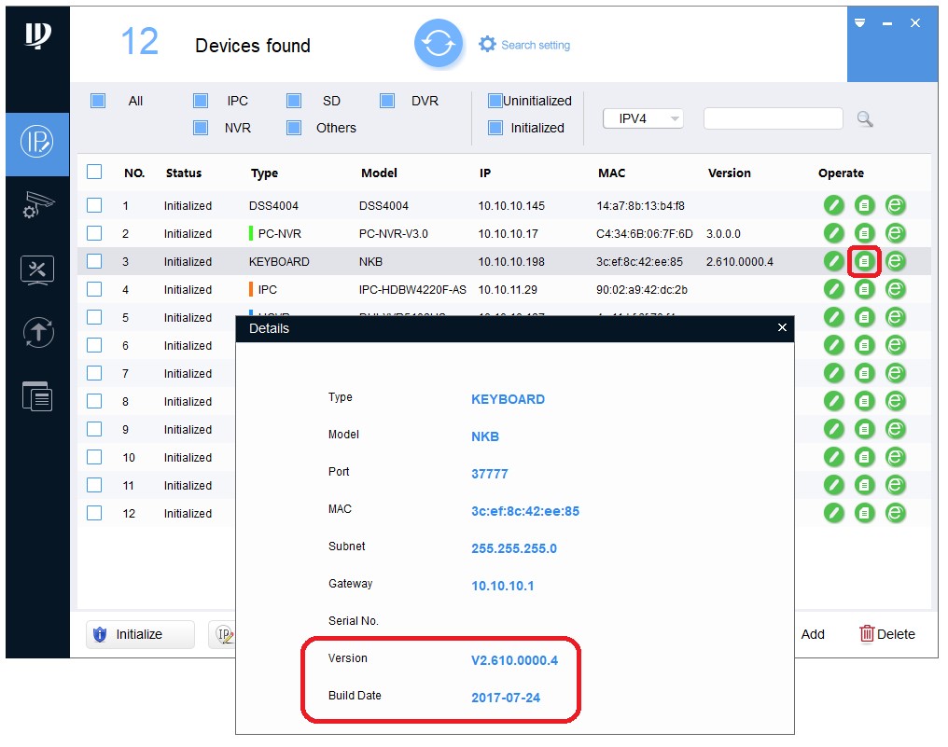Click the Delete button
The image size is (948, 747).
click(886, 634)
